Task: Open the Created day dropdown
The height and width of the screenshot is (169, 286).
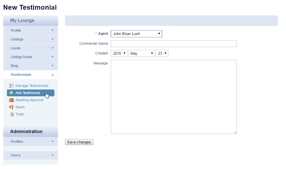Action: point(162,53)
